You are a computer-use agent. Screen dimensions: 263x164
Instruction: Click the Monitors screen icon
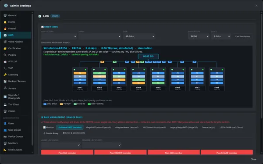pos(5,143)
